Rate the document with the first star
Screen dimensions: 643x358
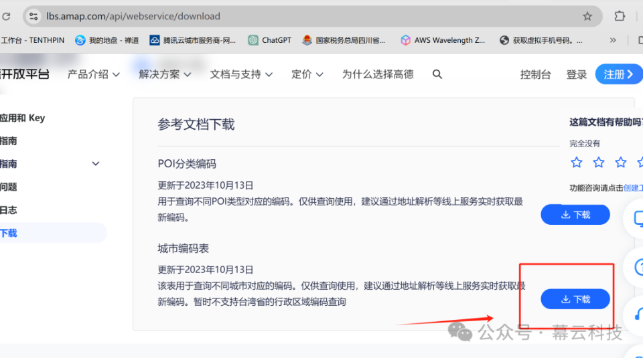(x=577, y=163)
